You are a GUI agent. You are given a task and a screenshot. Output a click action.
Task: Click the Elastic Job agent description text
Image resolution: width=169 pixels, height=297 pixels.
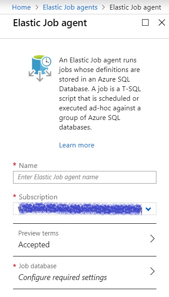point(100,94)
